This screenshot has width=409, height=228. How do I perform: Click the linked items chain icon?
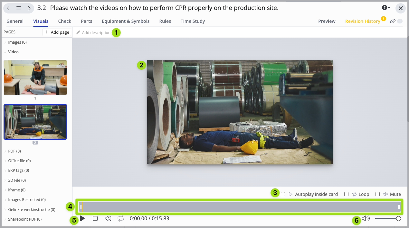[x=393, y=21]
